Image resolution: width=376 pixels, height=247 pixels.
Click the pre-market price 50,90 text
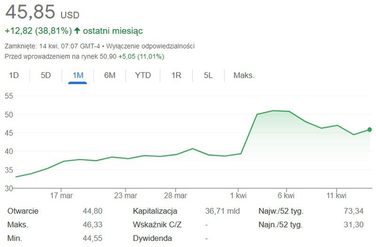point(105,56)
